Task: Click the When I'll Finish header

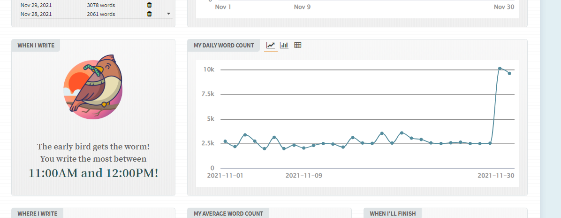Action: (393, 213)
